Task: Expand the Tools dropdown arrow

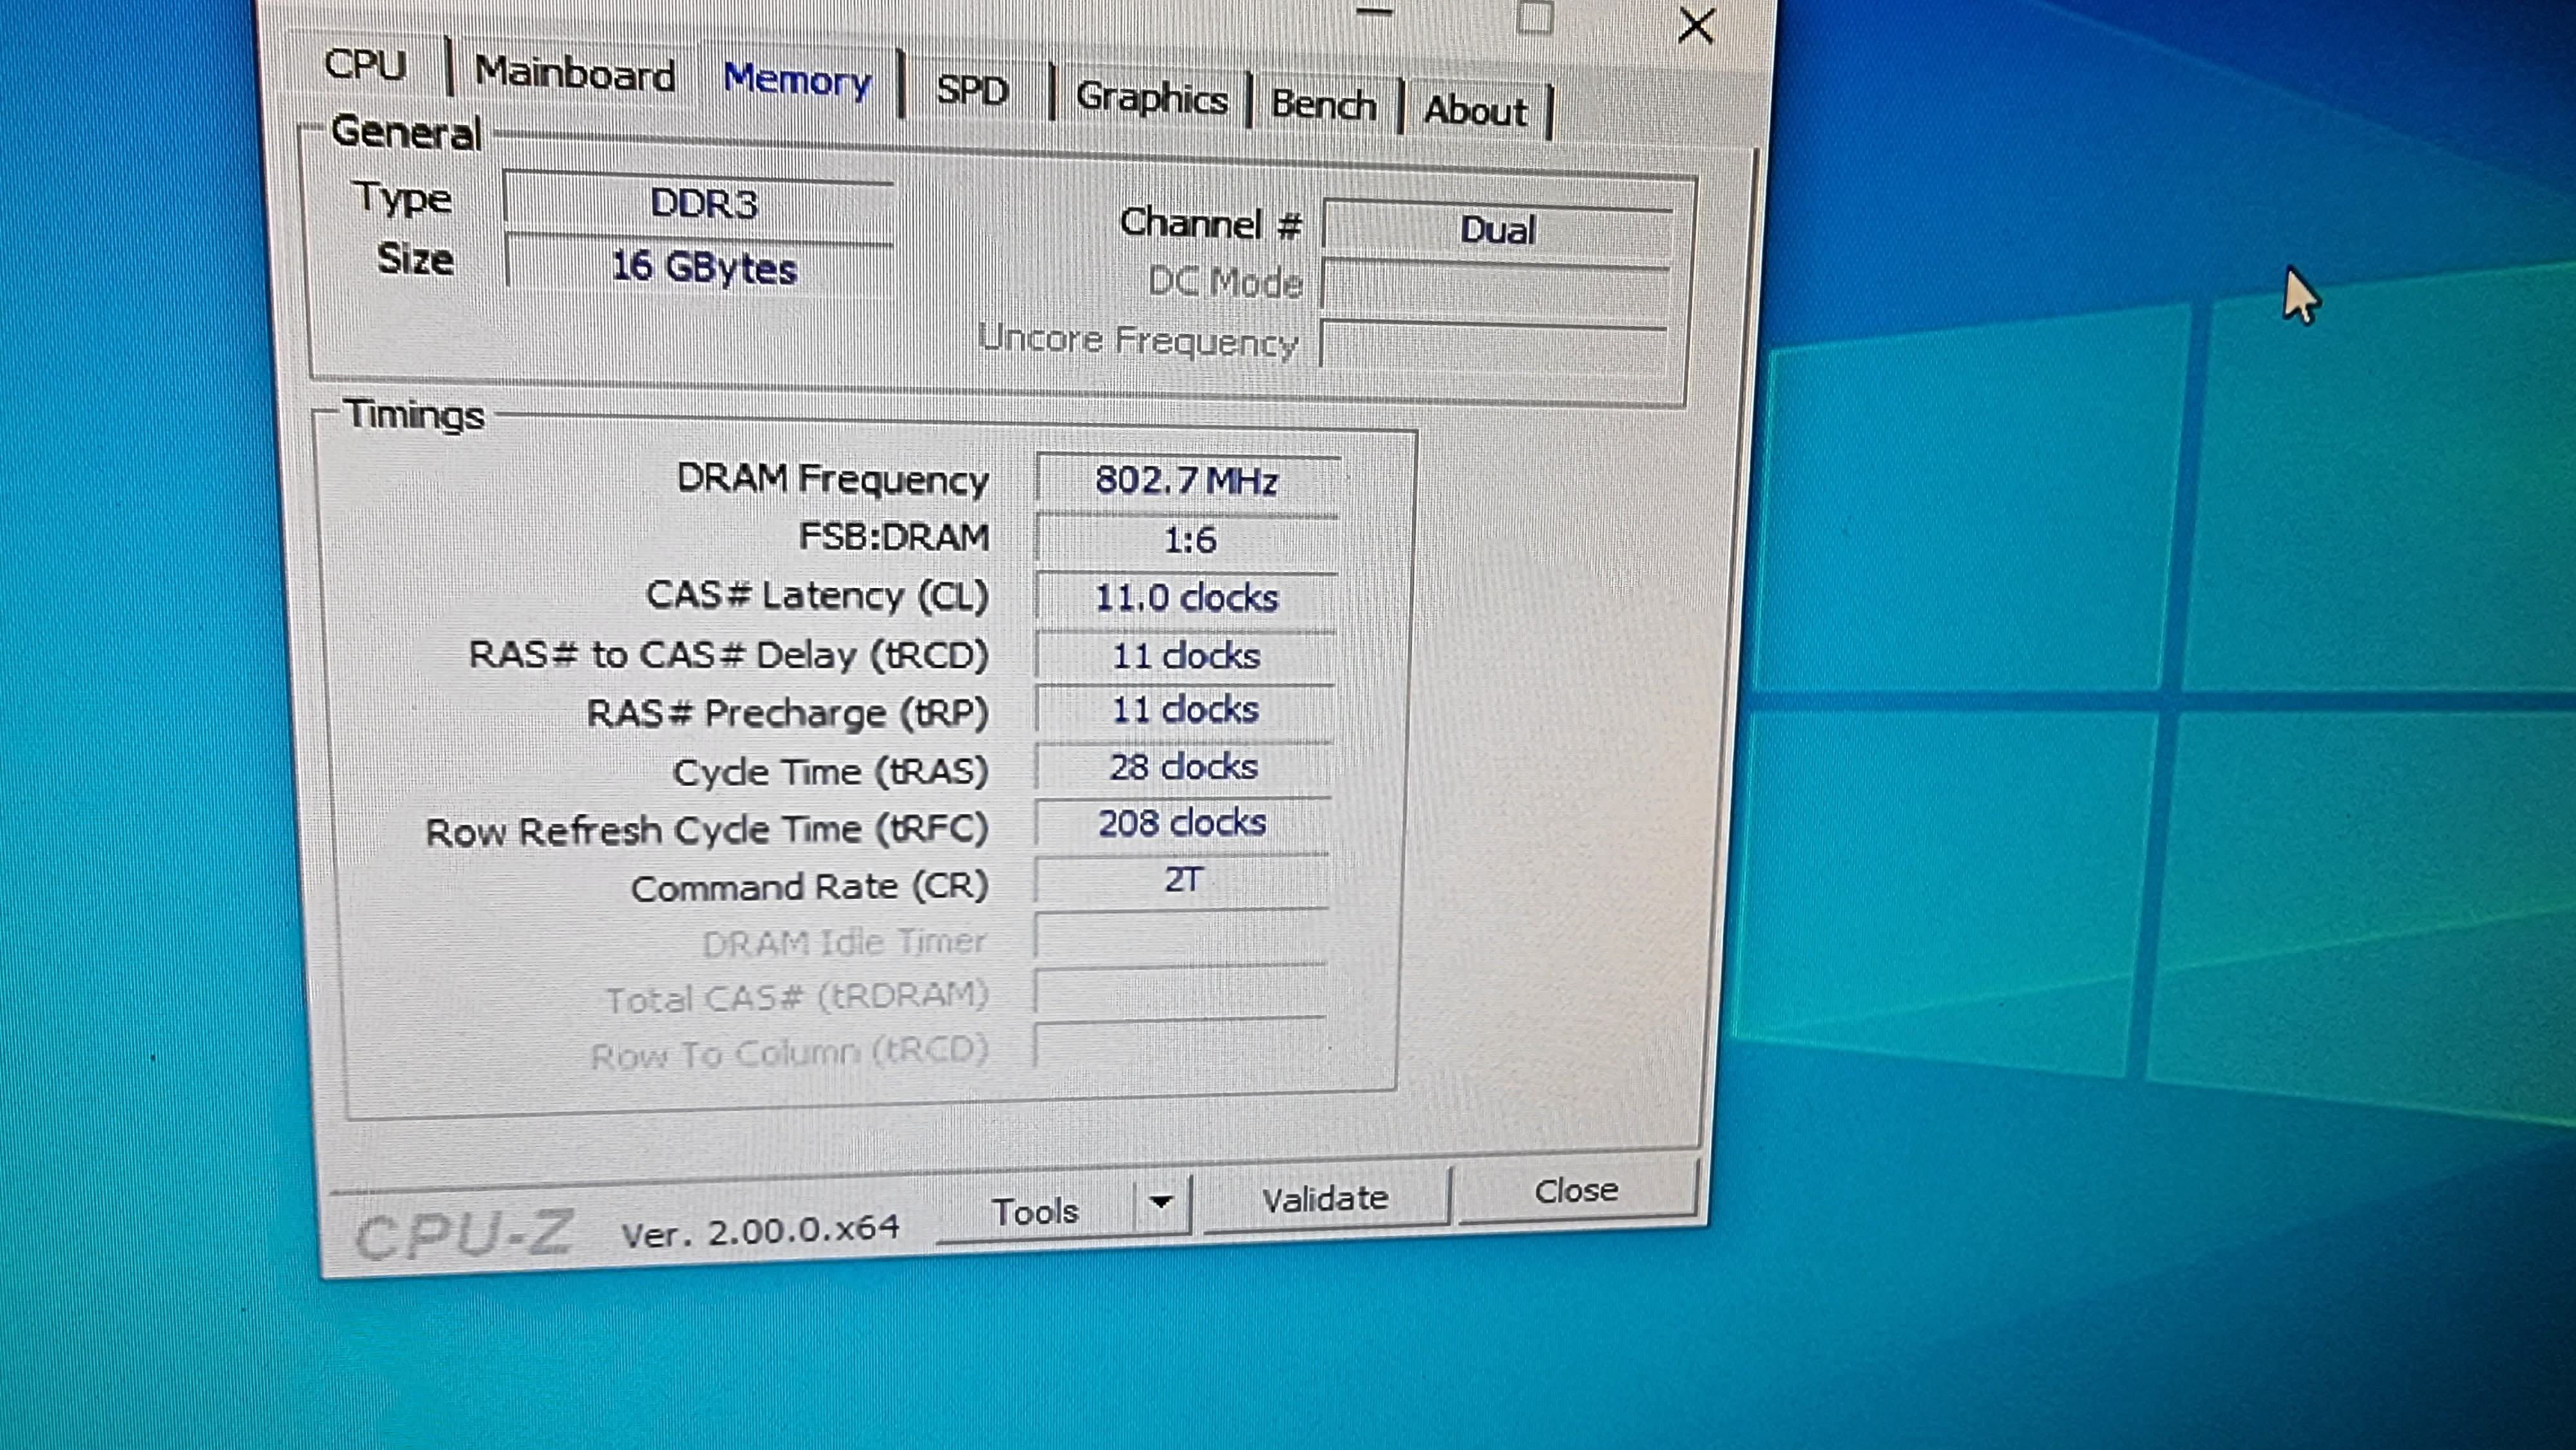Action: point(1161,1203)
